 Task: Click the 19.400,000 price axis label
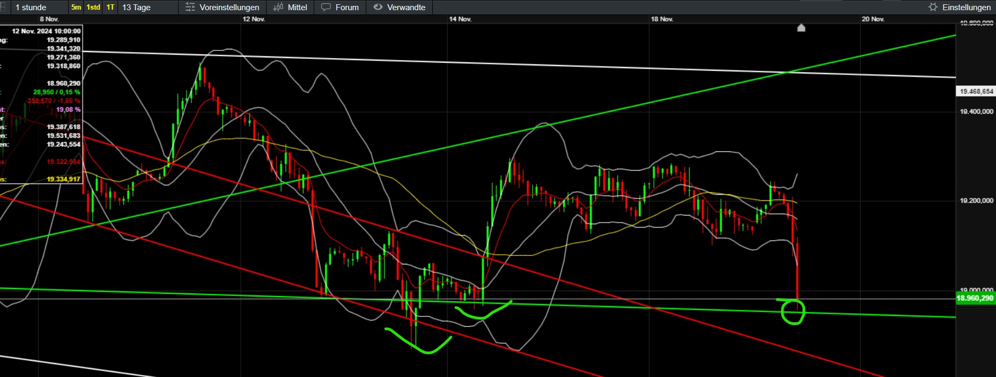[x=976, y=112]
